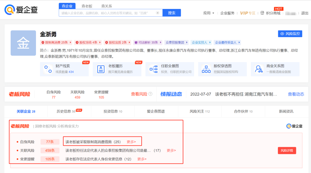Open 积分商城 gift icon

point(262,13)
